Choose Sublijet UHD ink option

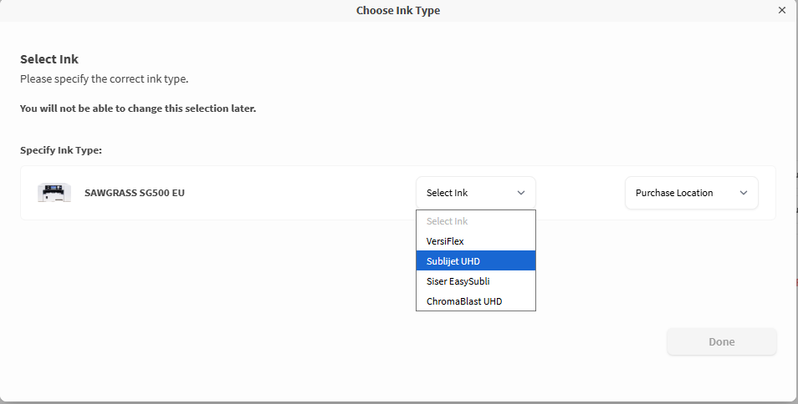click(x=476, y=261)
